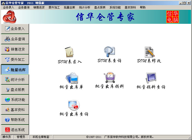192x140 pixels.
Task: Click the 信华电脑 red logo badge
Action: pyautogui.click(x=172, y=17)
